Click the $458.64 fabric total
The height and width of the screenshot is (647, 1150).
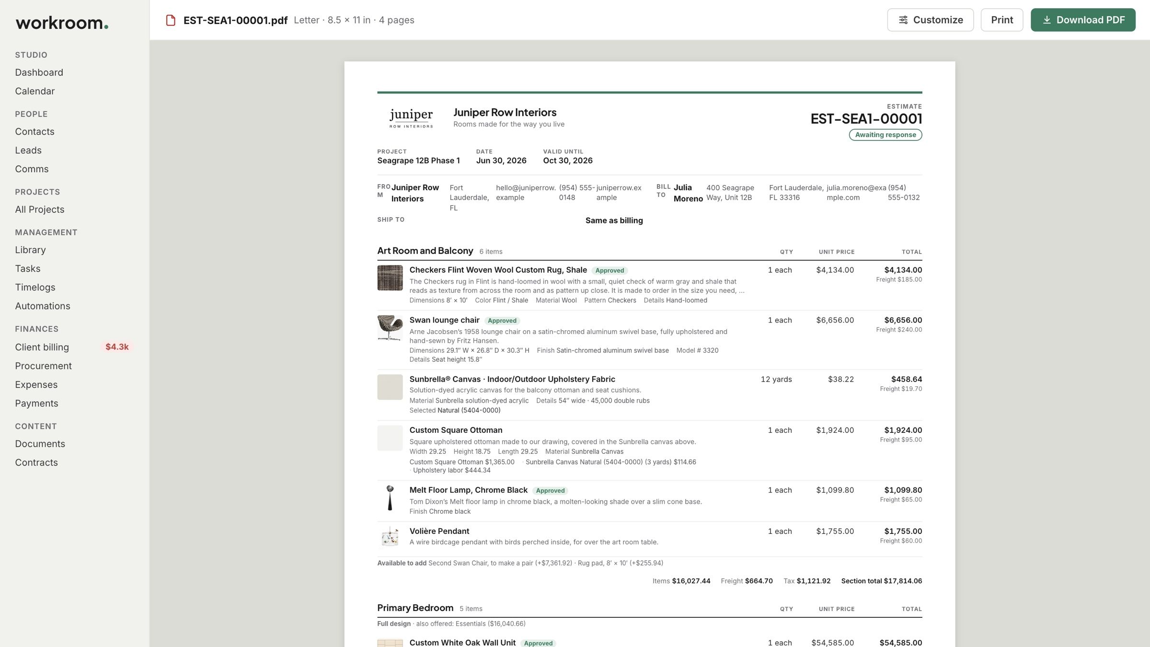coord(906,379)
